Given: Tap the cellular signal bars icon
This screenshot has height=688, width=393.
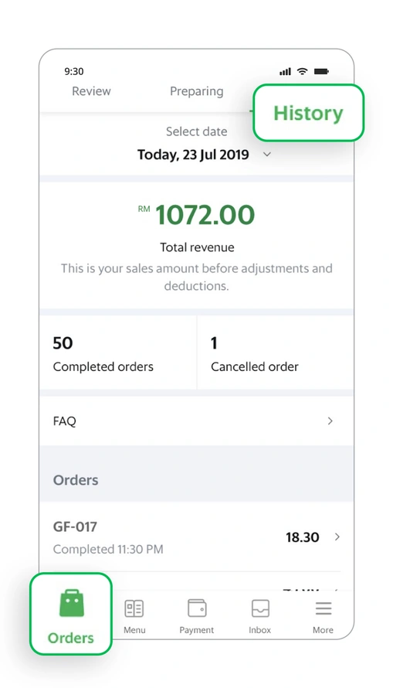Looking at the screenshot, I should [x=285, y=72].
